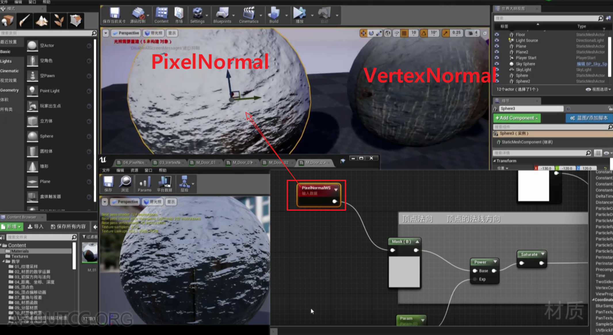Image resolution: width=613 pixels, height=335 pixels.
Task: Select the translate gizmo icon in viewport toolbar
Action: tap(363, 33)
